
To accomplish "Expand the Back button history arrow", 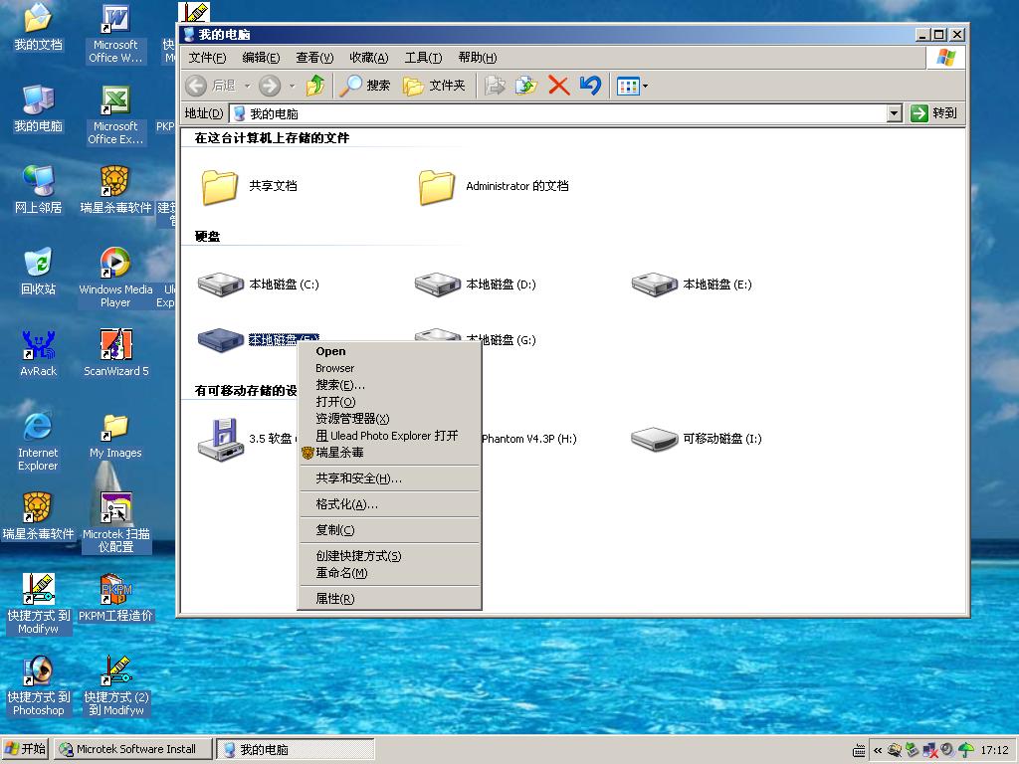I will point(248,87).
